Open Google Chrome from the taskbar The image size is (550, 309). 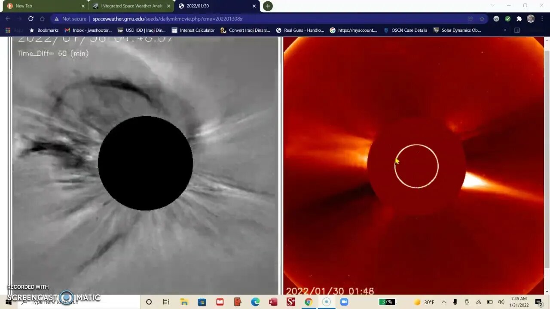(x=308, y=302)
